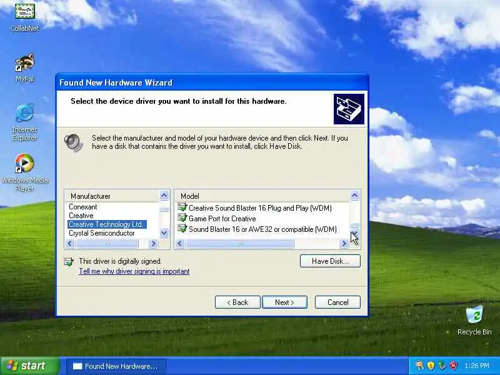Click the Manufacturer column header
The image size is (500, 375).
click(112, 196)
